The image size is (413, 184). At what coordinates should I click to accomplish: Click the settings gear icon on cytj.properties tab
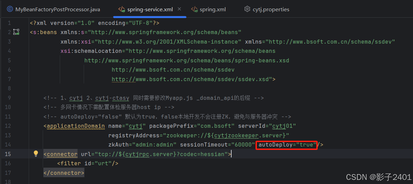click(x=247, y=9)
